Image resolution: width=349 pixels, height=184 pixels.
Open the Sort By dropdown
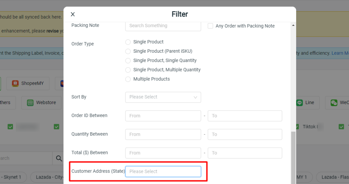(163, 97)
